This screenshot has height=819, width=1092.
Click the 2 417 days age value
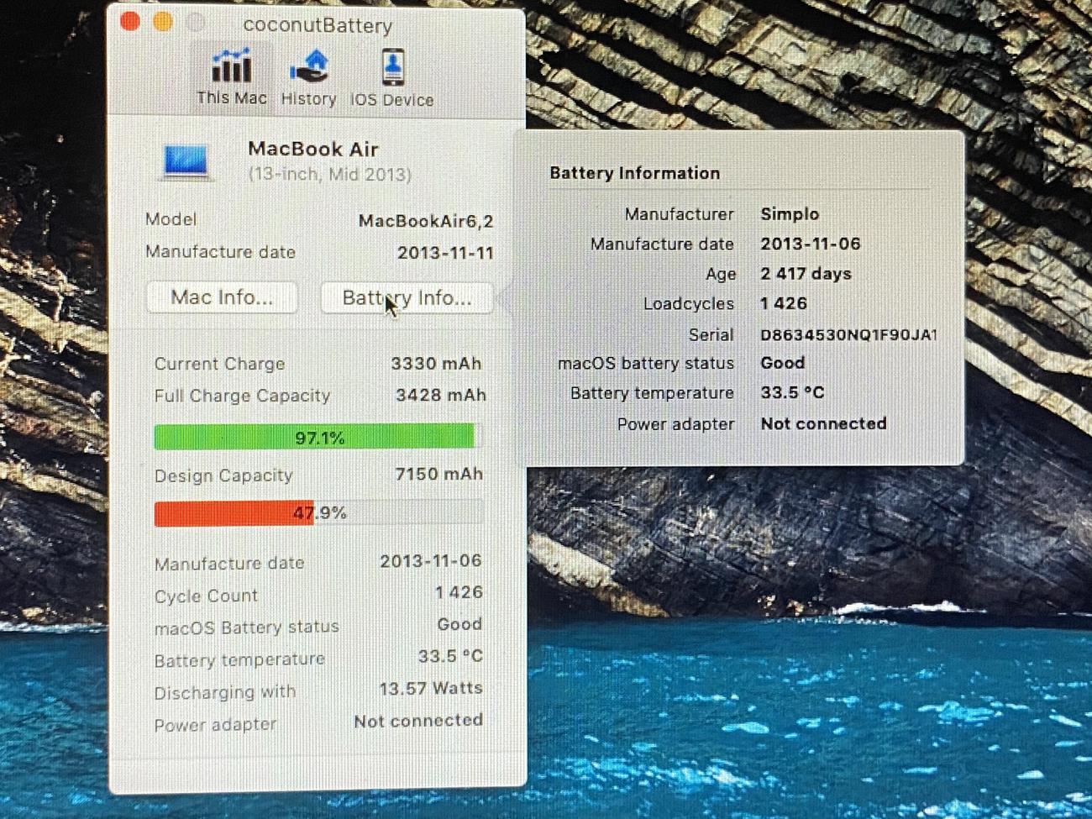tap(806, 274)
